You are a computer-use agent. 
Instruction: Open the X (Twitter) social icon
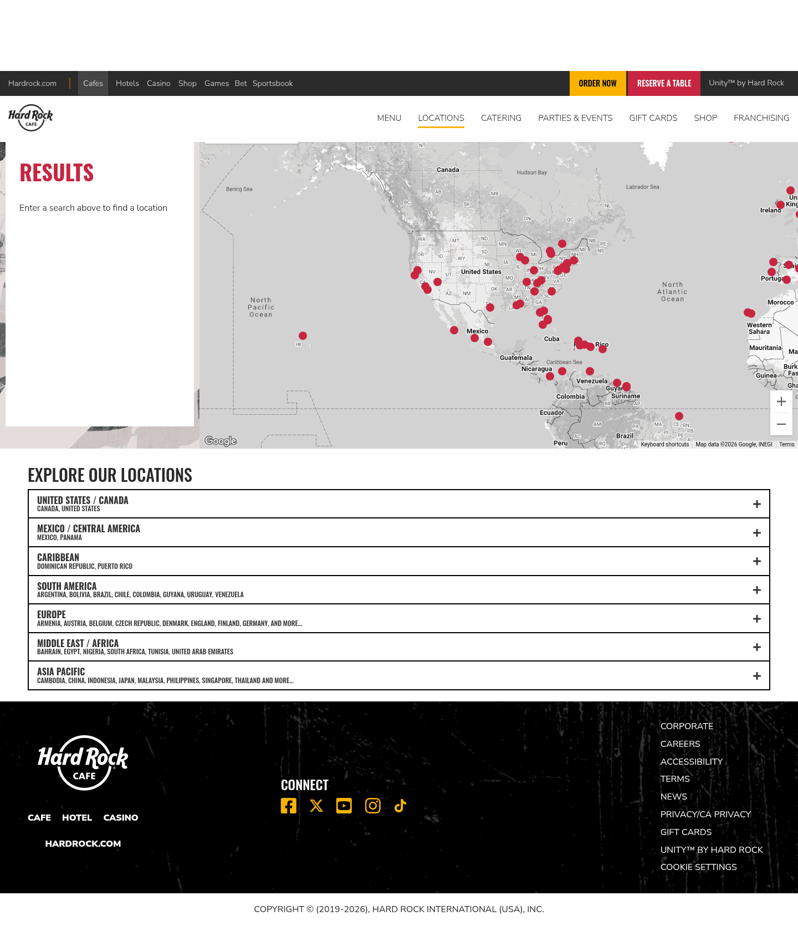click(x=316, y=806)
